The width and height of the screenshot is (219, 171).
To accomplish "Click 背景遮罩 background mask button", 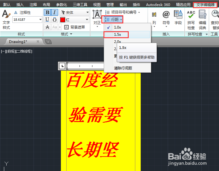I will click(75, 27).
